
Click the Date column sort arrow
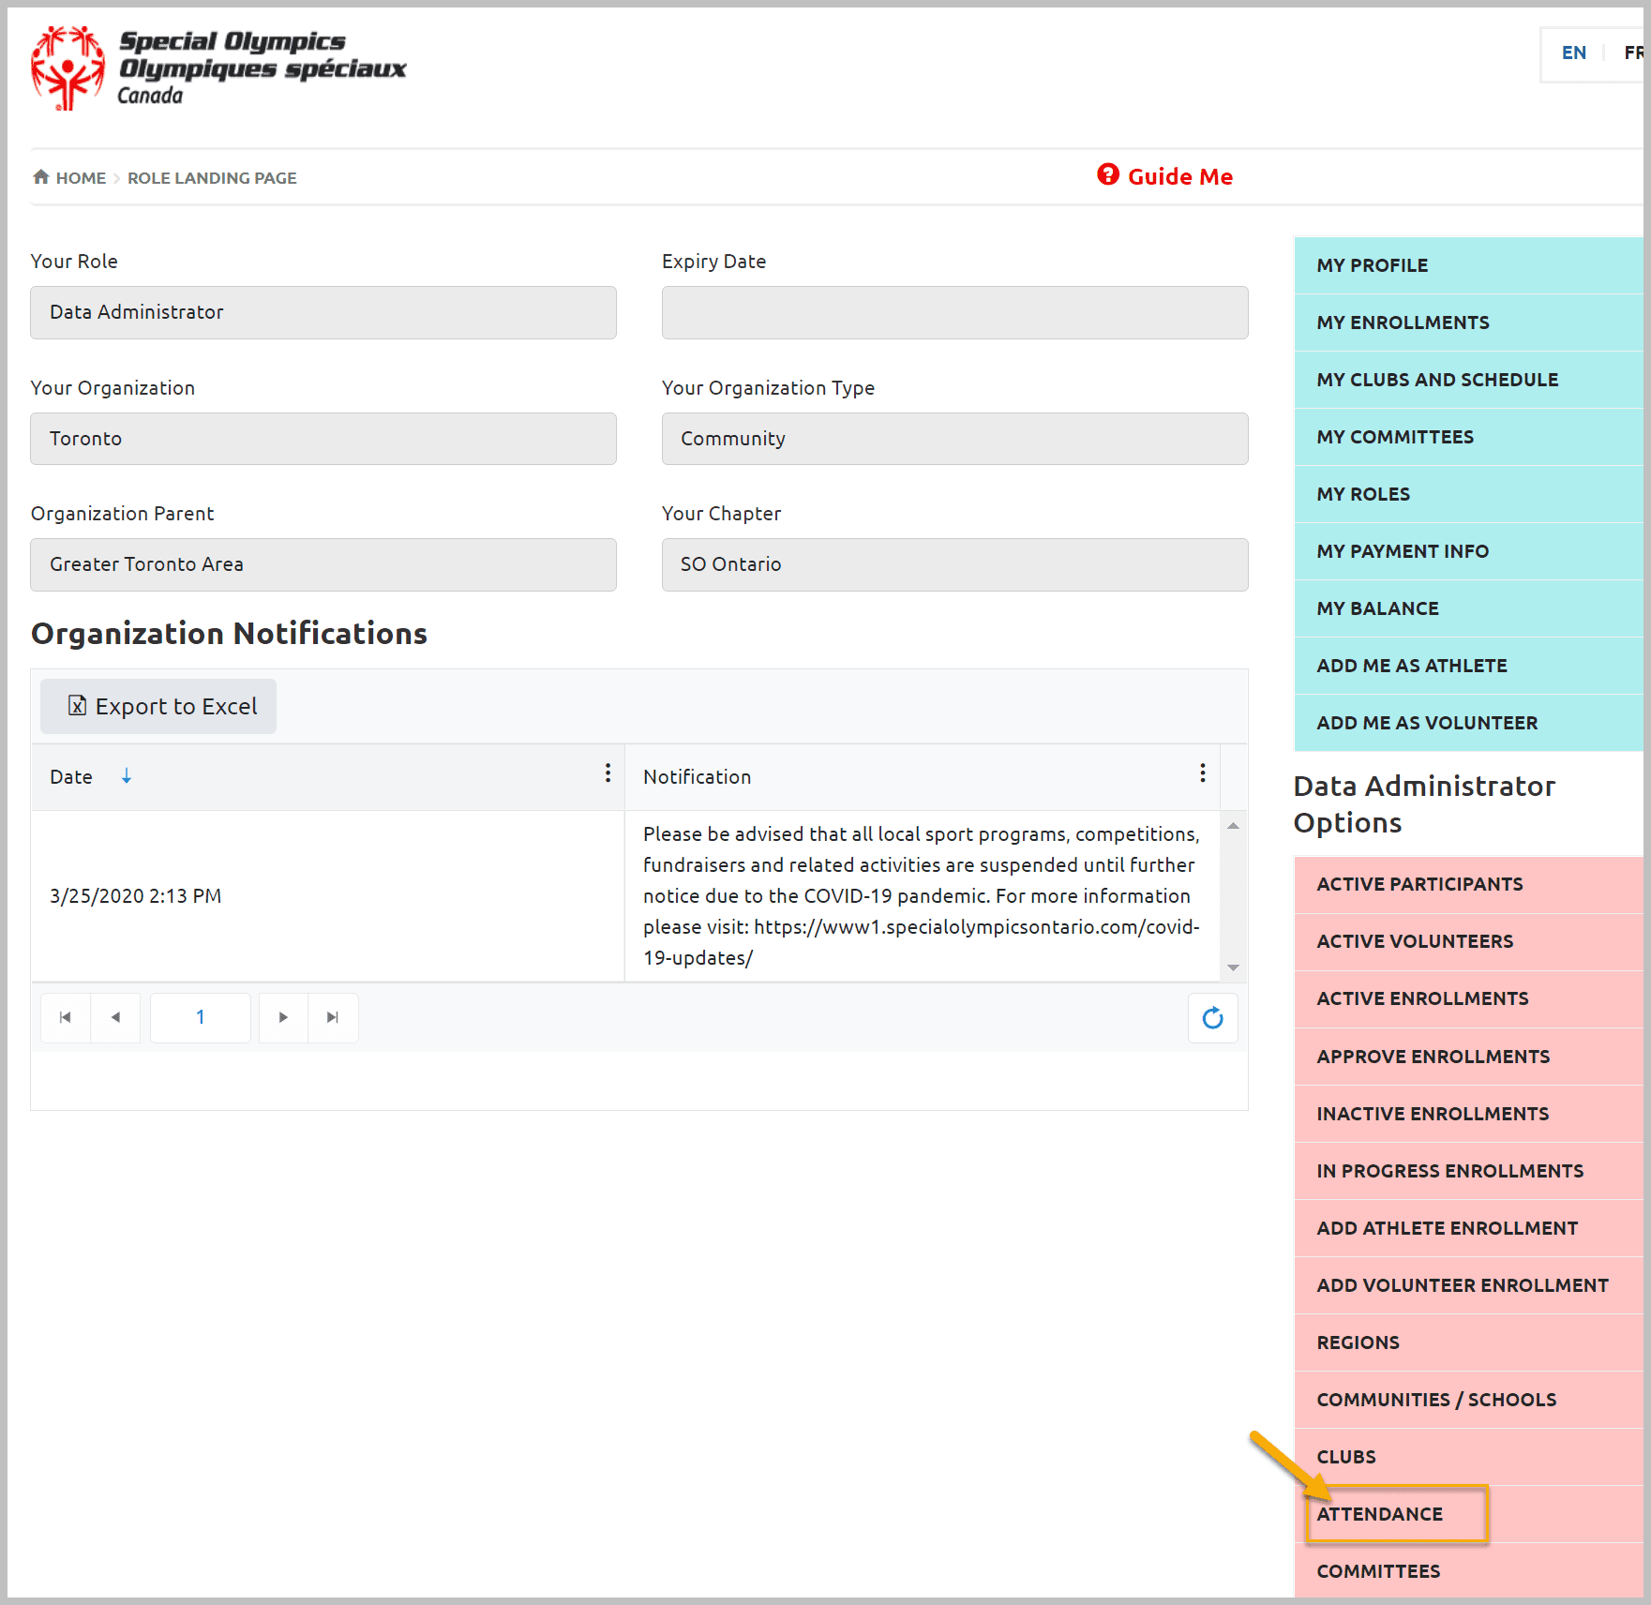click(x=127, y=775)
